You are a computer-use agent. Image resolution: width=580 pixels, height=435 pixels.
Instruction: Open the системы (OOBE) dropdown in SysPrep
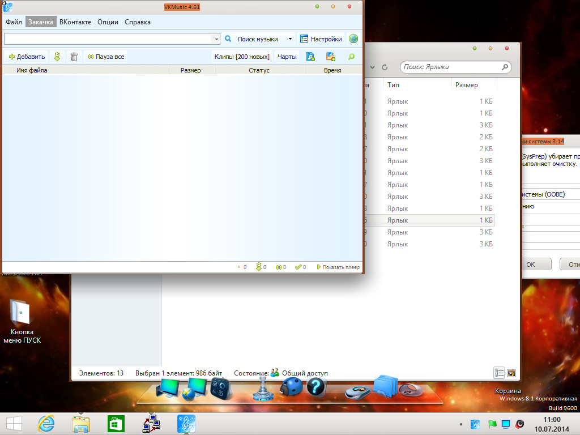(551, 194)
